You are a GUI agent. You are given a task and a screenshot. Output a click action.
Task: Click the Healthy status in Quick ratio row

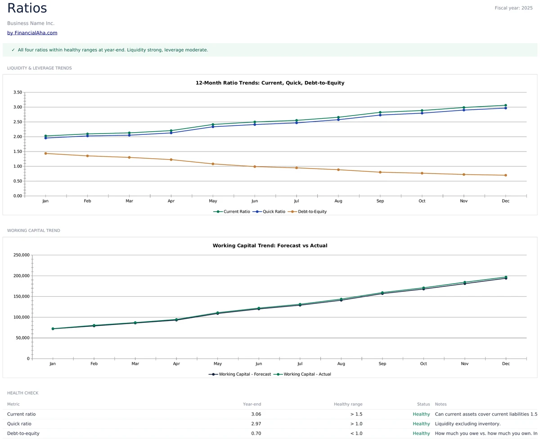point(421,424)
